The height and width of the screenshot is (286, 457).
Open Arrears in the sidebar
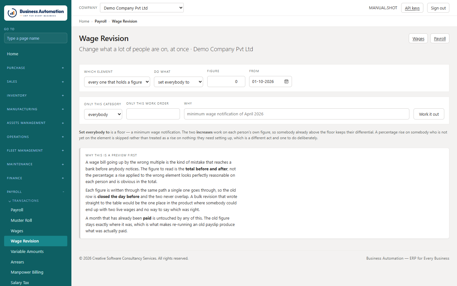36,262
